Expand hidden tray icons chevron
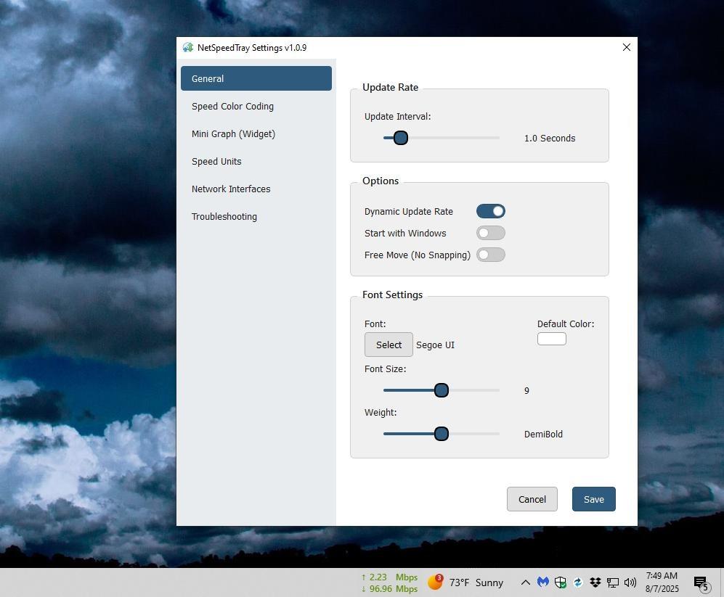The height and width of the screenshot is (597, 724). pyautogui.click(x=525, y=582)
